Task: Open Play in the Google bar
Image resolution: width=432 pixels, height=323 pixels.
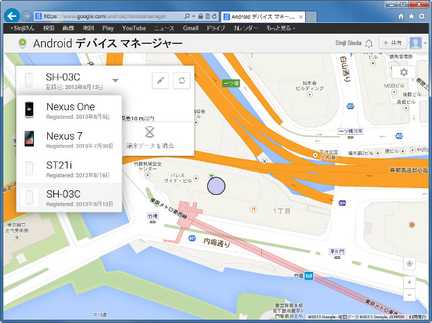Action: 108,28
